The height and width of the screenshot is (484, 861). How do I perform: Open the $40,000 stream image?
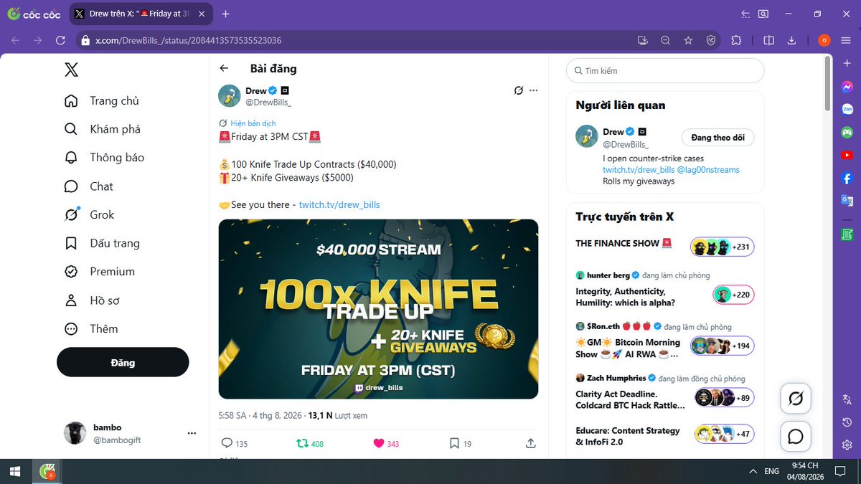pyautogui.click(x=378, y=309)
